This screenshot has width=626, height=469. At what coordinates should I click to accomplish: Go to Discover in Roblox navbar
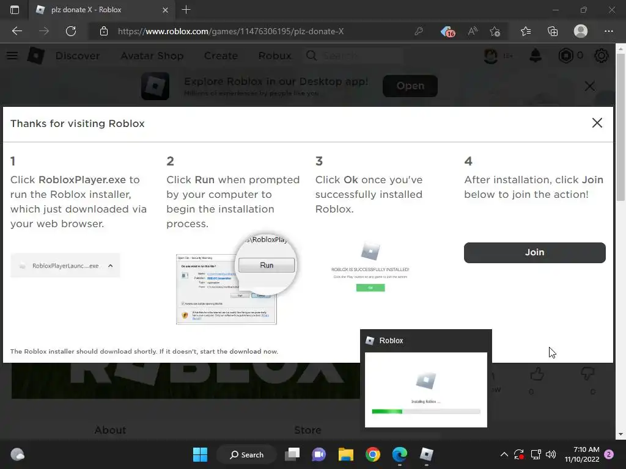click(78, 56)
